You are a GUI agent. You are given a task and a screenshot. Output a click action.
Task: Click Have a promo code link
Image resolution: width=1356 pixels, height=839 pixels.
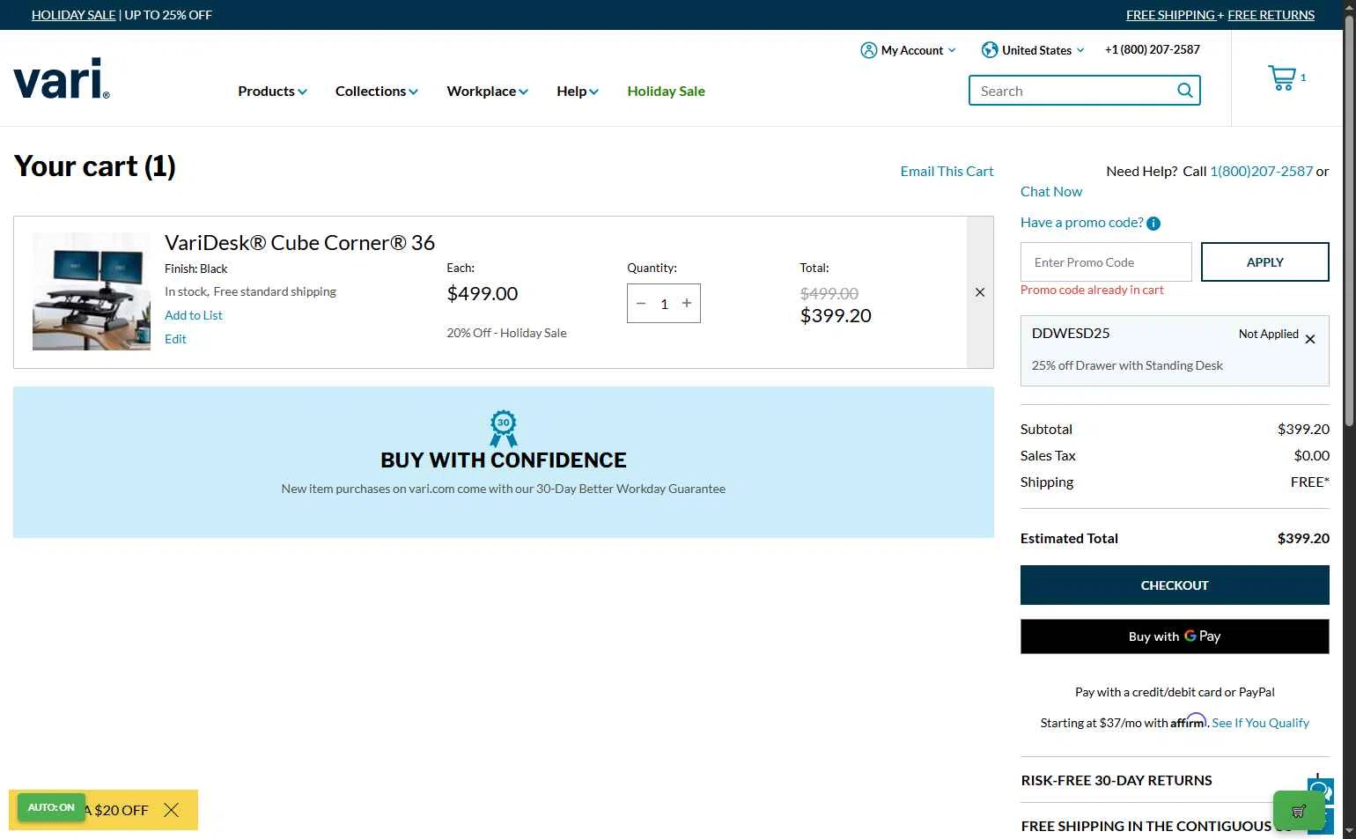coord(1081,223)
